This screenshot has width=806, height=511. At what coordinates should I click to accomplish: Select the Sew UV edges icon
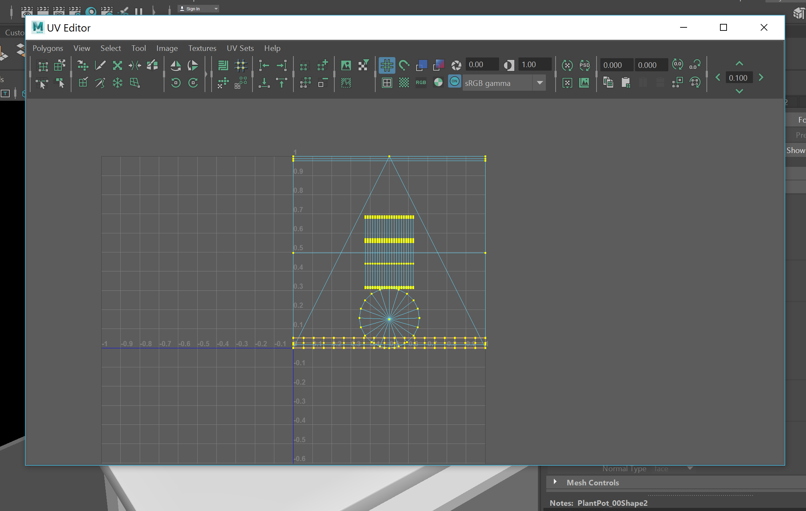tap(135, 65)
